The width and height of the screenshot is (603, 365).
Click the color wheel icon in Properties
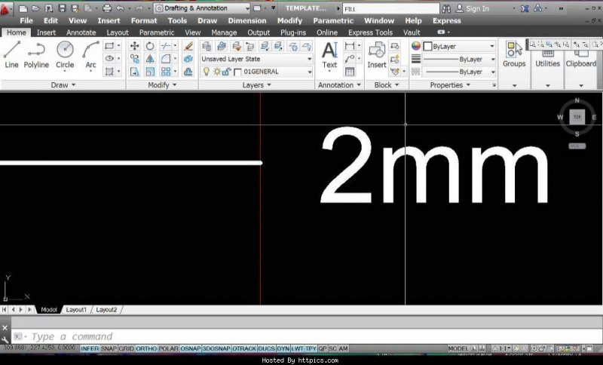tap(416, 46)
